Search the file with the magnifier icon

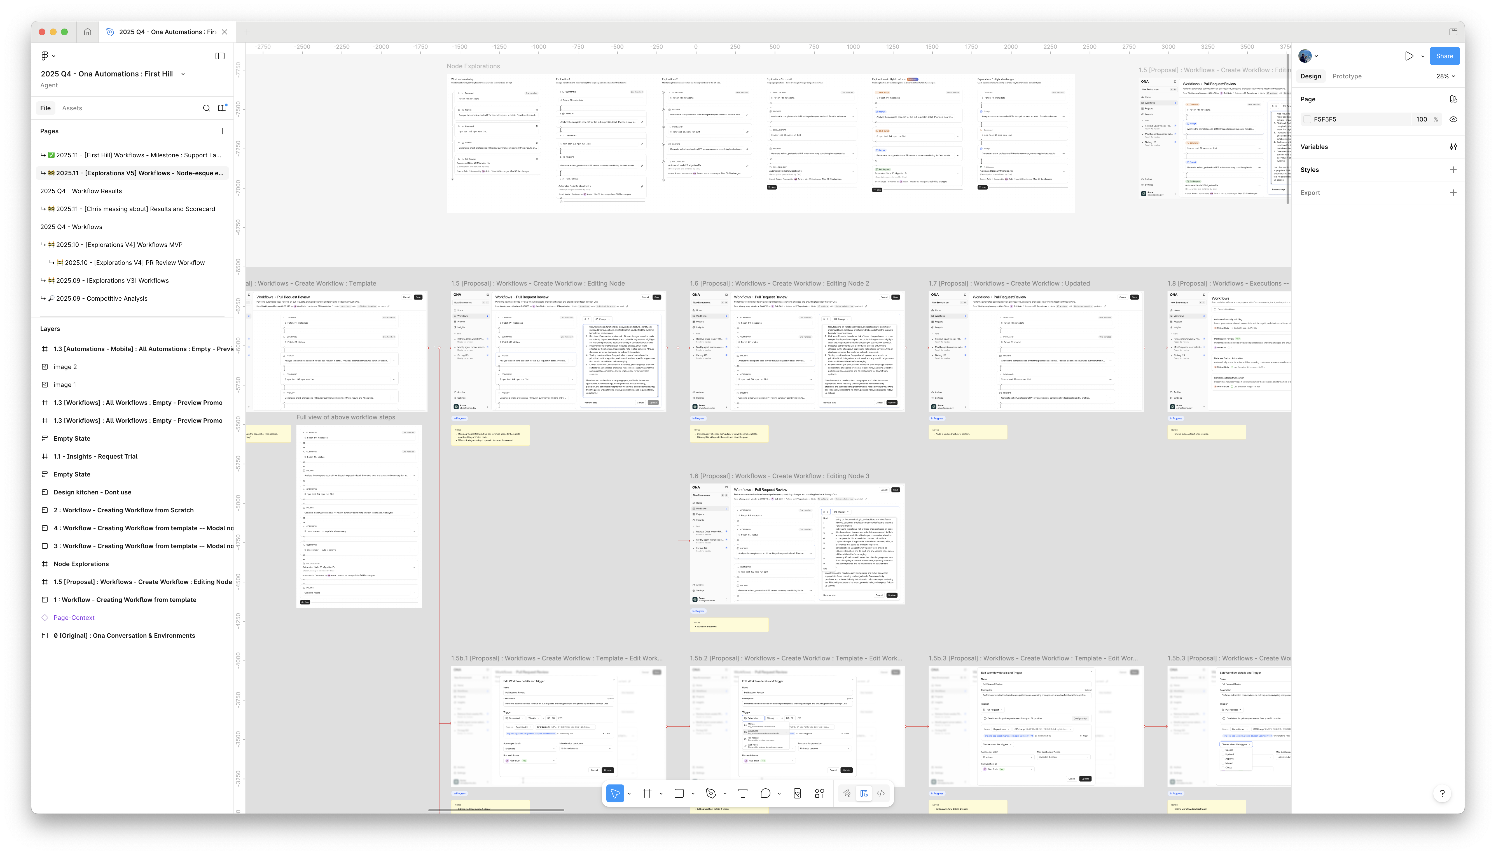point(206,108)
